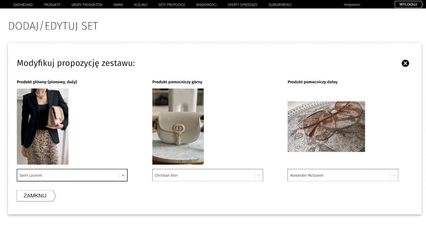Open WIADOMOŚCI from the top bar
The height and width of the screenshot is (239, 426).
(206, 5)
